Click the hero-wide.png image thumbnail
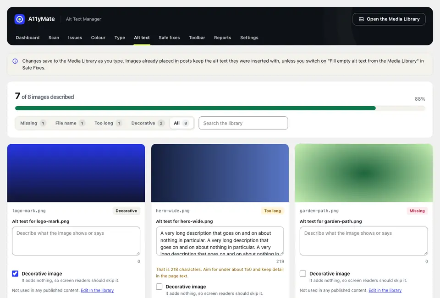This screenshot has width=440, height=298. [x=220, y=173]
